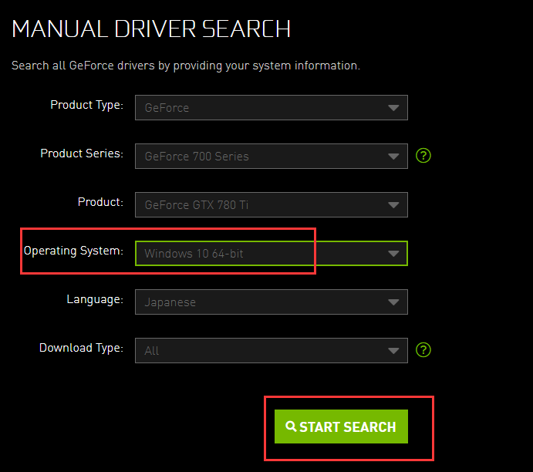The width and height of the screenshot is (533, 472).
Task: Click the help icon beside Product Series
Action: 423,156
